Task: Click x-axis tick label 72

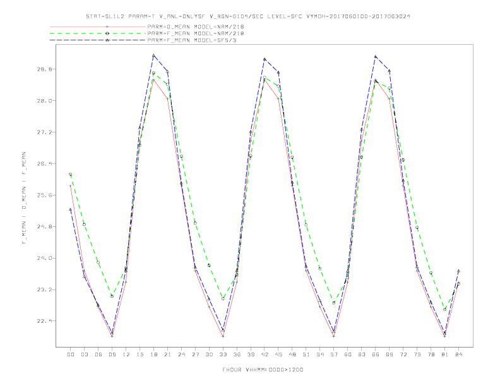Action: (403, 354)
